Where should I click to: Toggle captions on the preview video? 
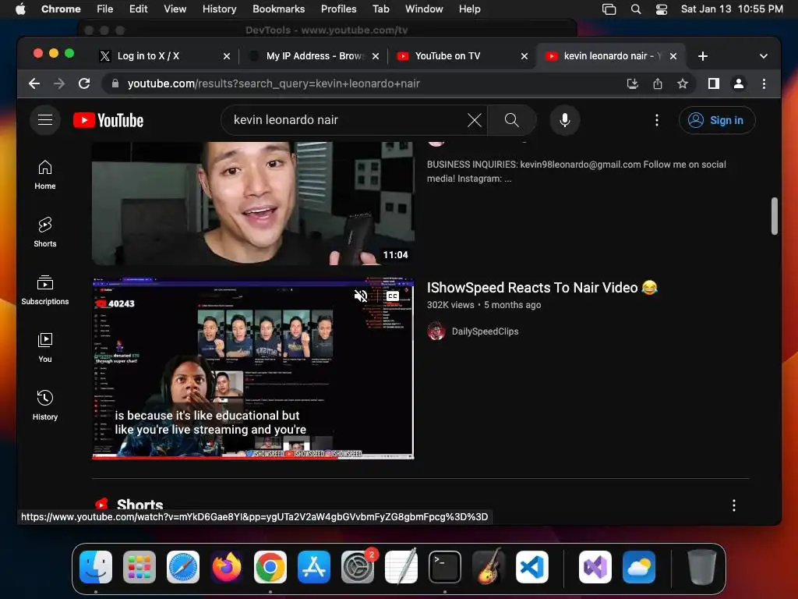pyautogui.click(x=393, y=296)
